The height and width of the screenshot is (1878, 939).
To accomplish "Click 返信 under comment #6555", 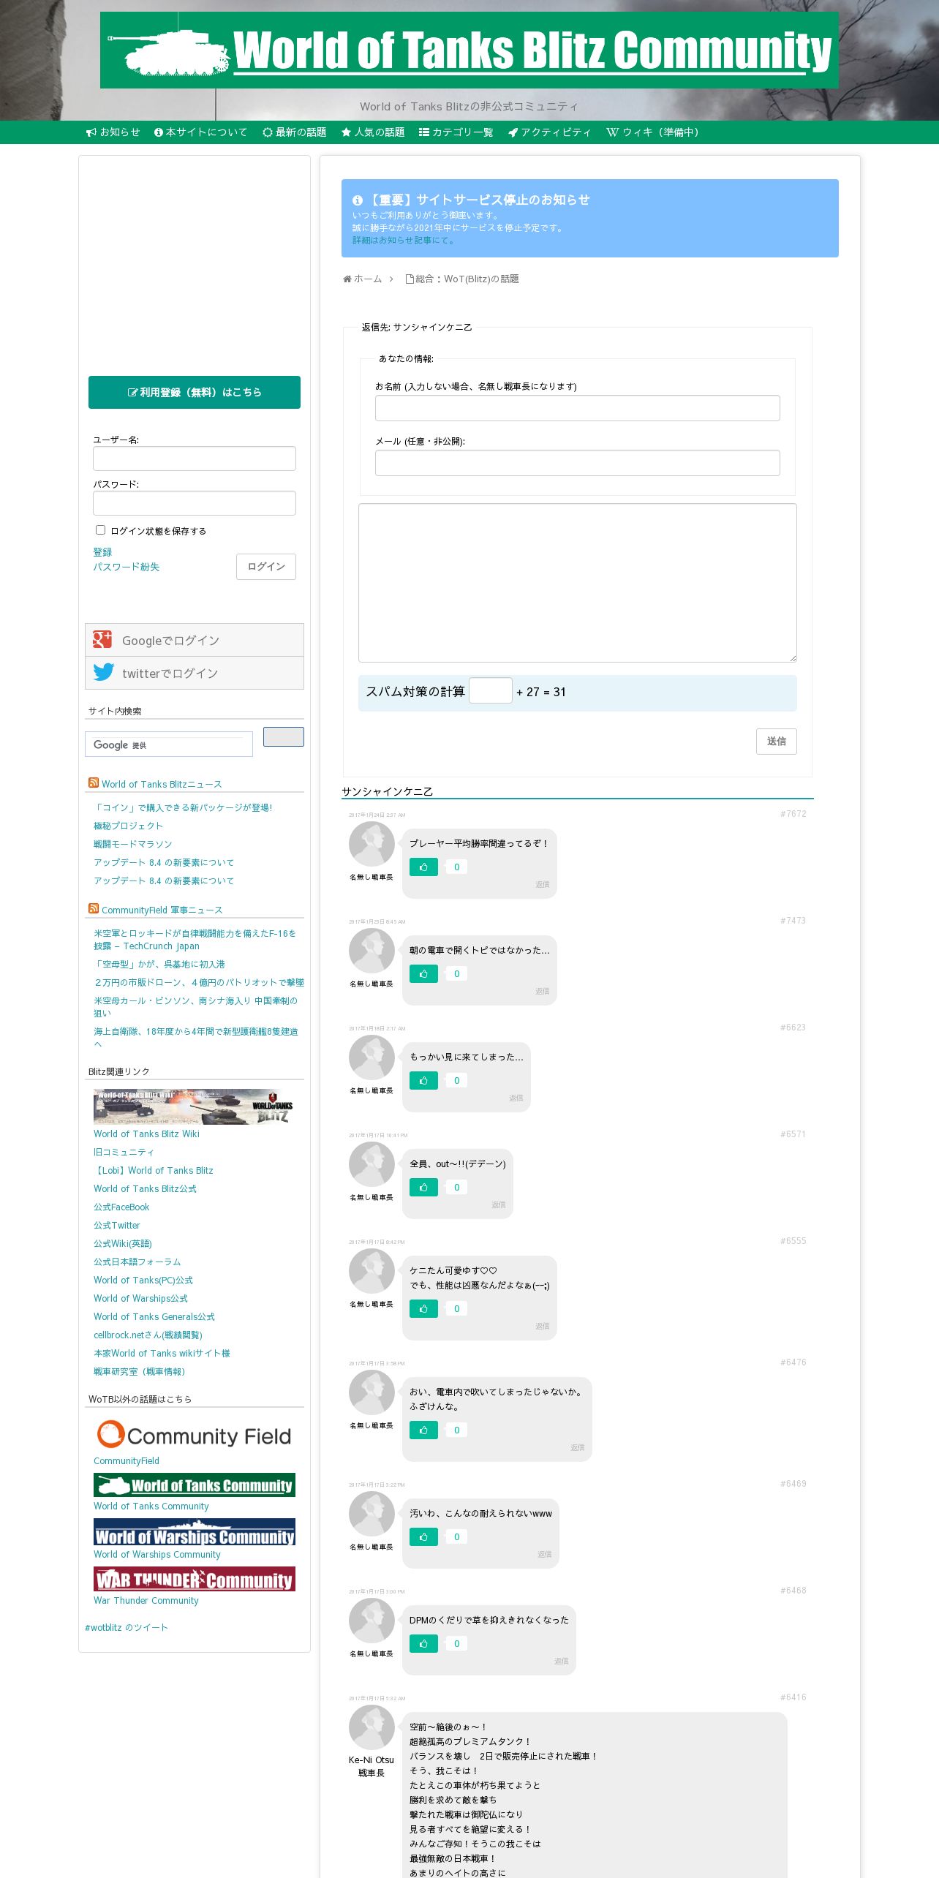I will (x=542, y=1327).
